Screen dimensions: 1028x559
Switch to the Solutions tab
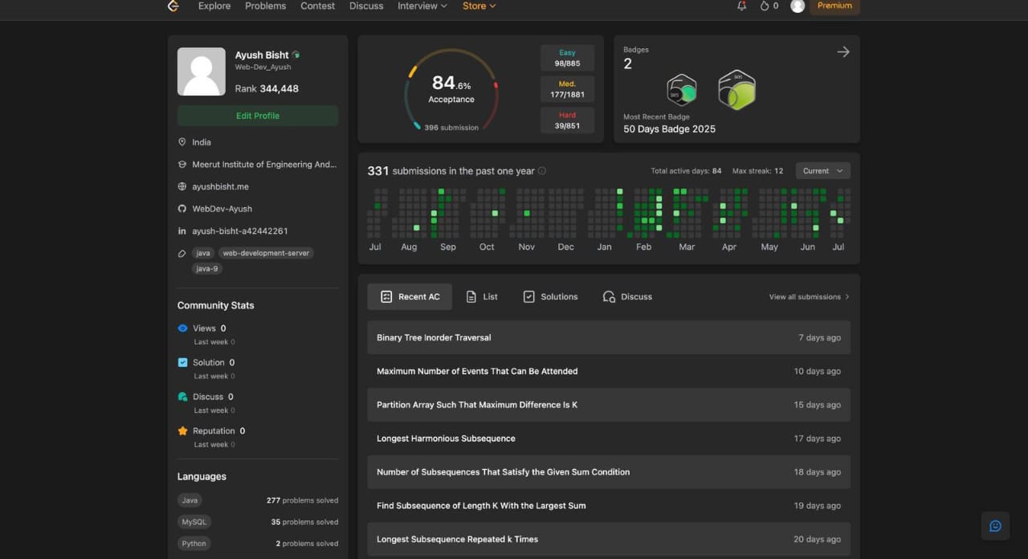pos(550,296)
